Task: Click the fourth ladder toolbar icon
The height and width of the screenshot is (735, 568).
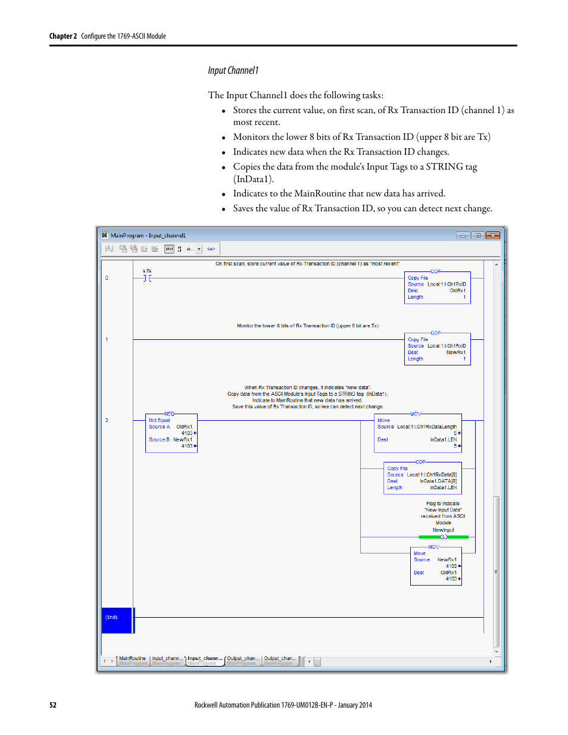Action: click(144, 249)
